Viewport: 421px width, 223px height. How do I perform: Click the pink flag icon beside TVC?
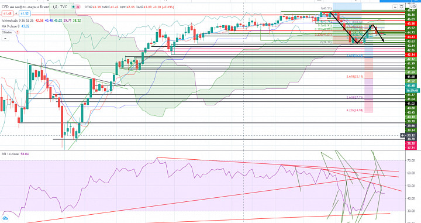[x=78, y=6]
